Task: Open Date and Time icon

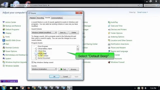Action: pos(109,26)
